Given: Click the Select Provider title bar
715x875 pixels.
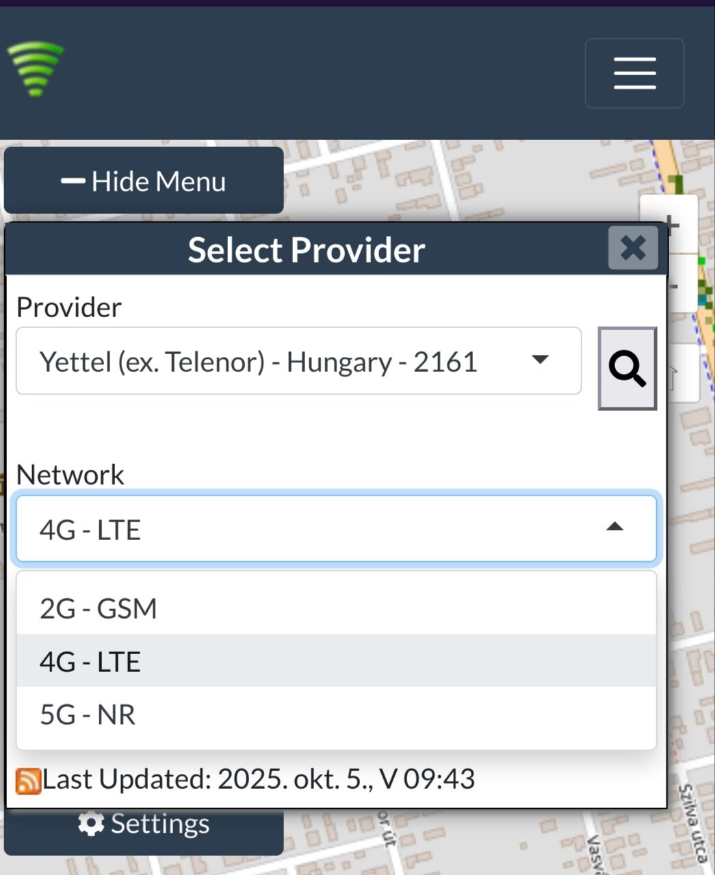Looking at the screenshot, I should click(x=306, y=250).
